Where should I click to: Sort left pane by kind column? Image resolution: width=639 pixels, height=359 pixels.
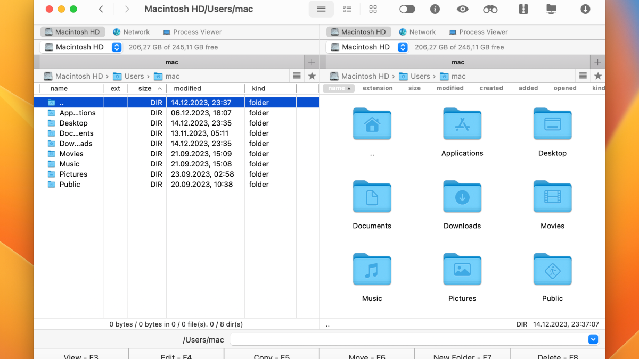coord(270,88)
